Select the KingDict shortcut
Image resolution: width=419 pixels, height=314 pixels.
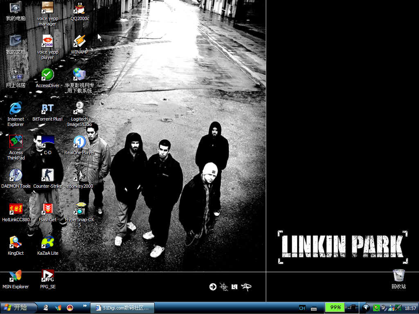[x=16, y=246]
